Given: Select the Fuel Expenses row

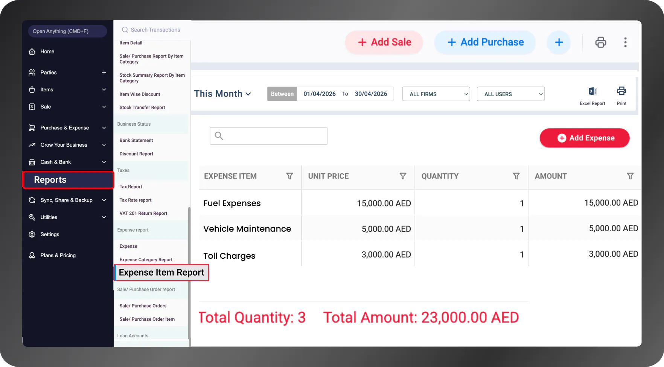Looking at the screenshot, I should [x=420, y=203].
